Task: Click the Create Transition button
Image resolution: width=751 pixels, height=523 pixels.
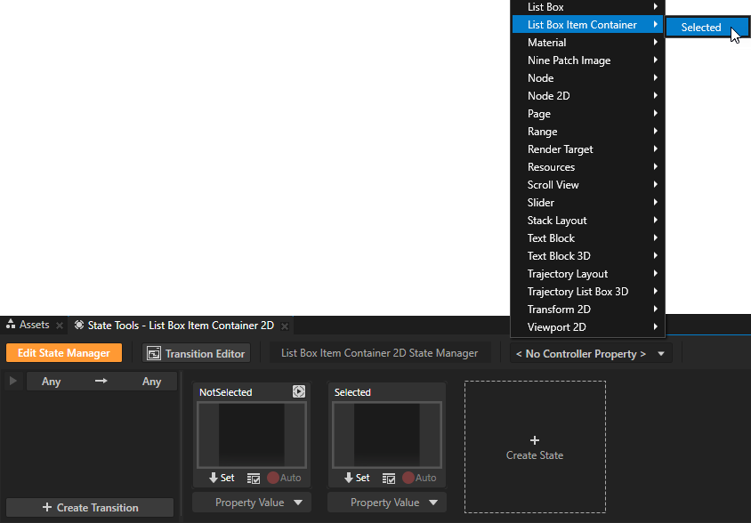Action: tap(90, 507)
